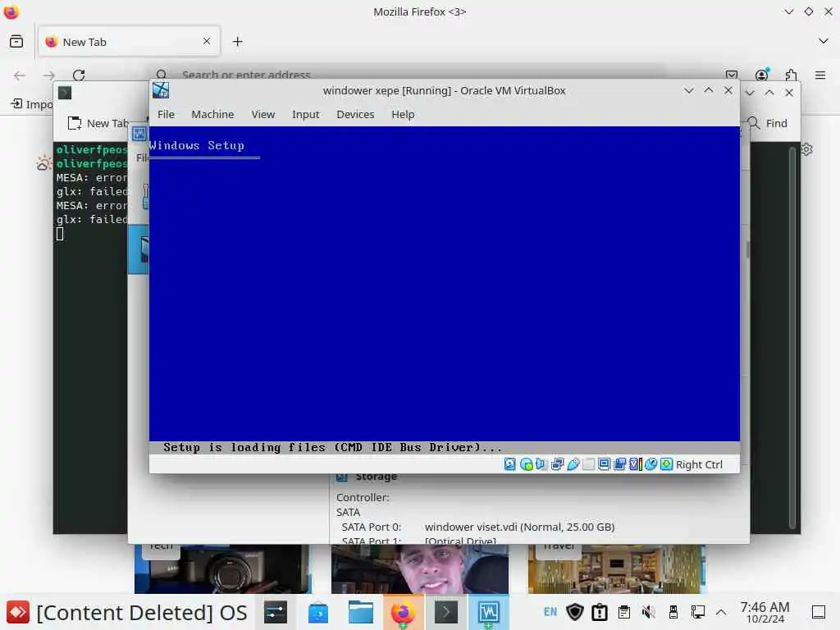Switch to VirtualBox via the taskbar icon
The image size is (840, 630).
[x=489, y=612]
